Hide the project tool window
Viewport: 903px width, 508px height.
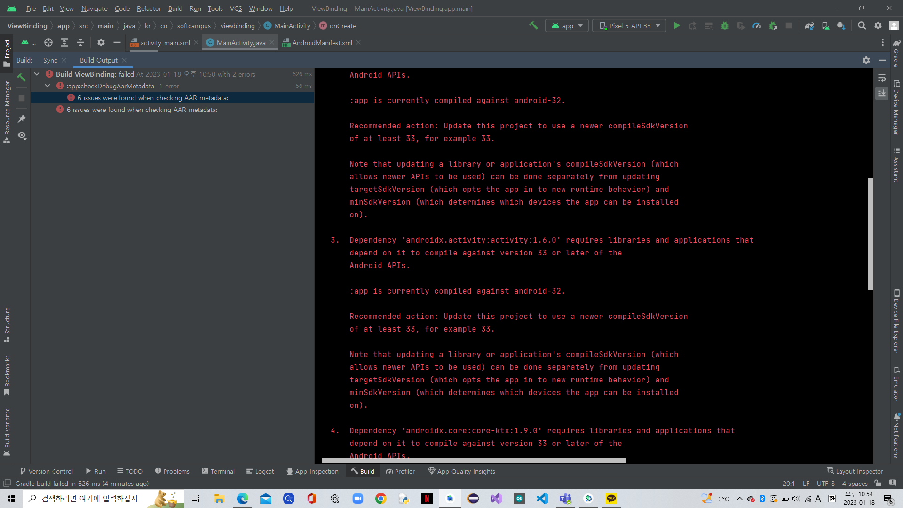117,42
